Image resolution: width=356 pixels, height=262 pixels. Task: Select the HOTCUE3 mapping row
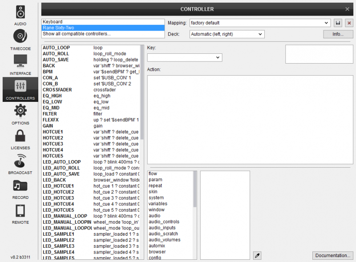click(x=91, y=144)
